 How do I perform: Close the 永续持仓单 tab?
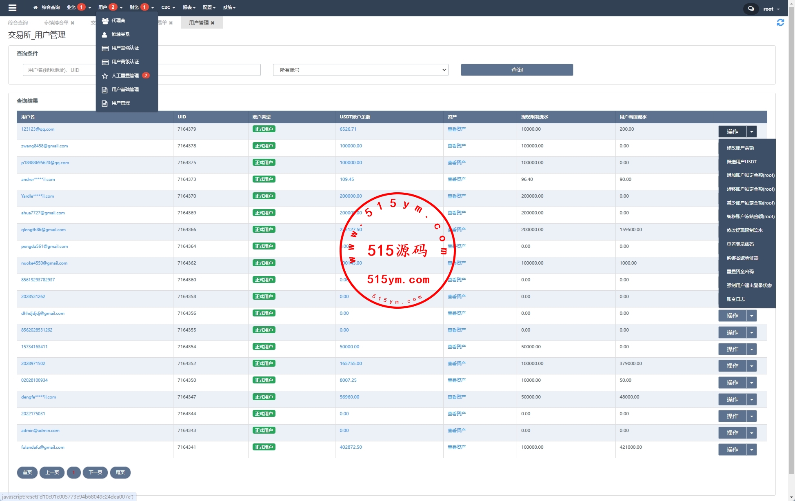(x=73, y=23)
